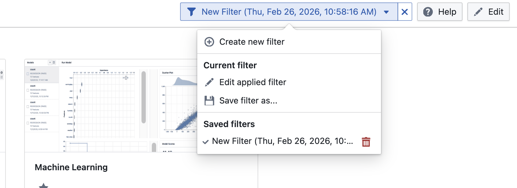Viewport: 517px width, 188px height.
Task: Select the saved New Filter entry
Action: [x=282, y=141]
